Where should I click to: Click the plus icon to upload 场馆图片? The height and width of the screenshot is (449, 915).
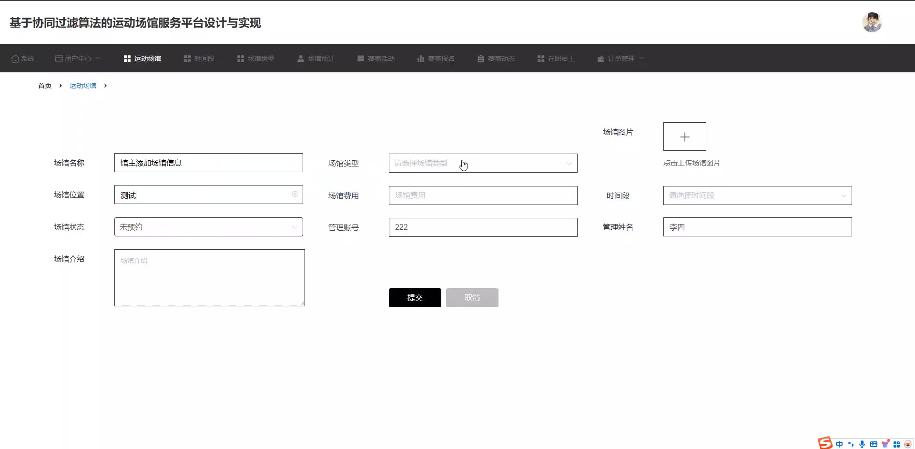[x=684, y=137]
